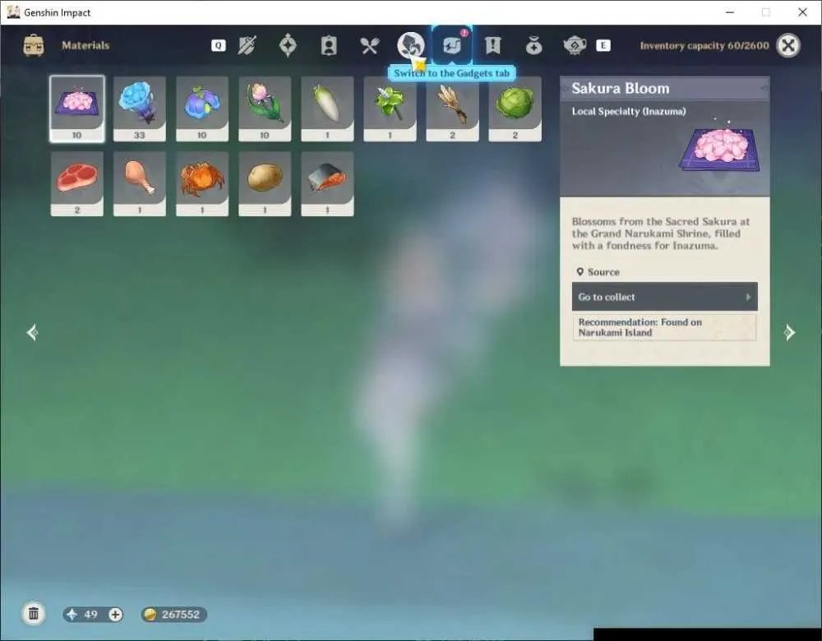Click the Materials heading text
Viewport: 822px width, 641px height.
85,45
